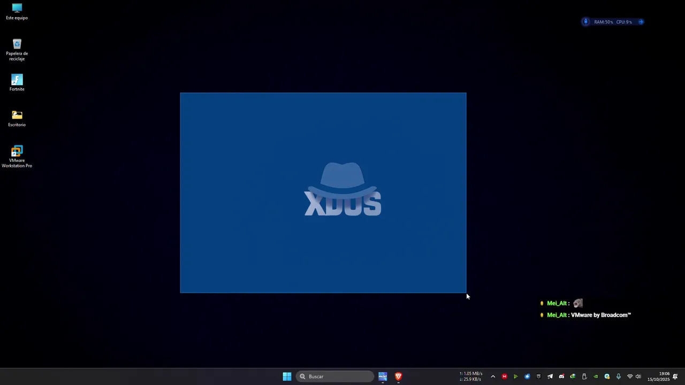Click the RAM:50% reading
Viewport: 685px width, 385px height.
(x=604, y=22)
